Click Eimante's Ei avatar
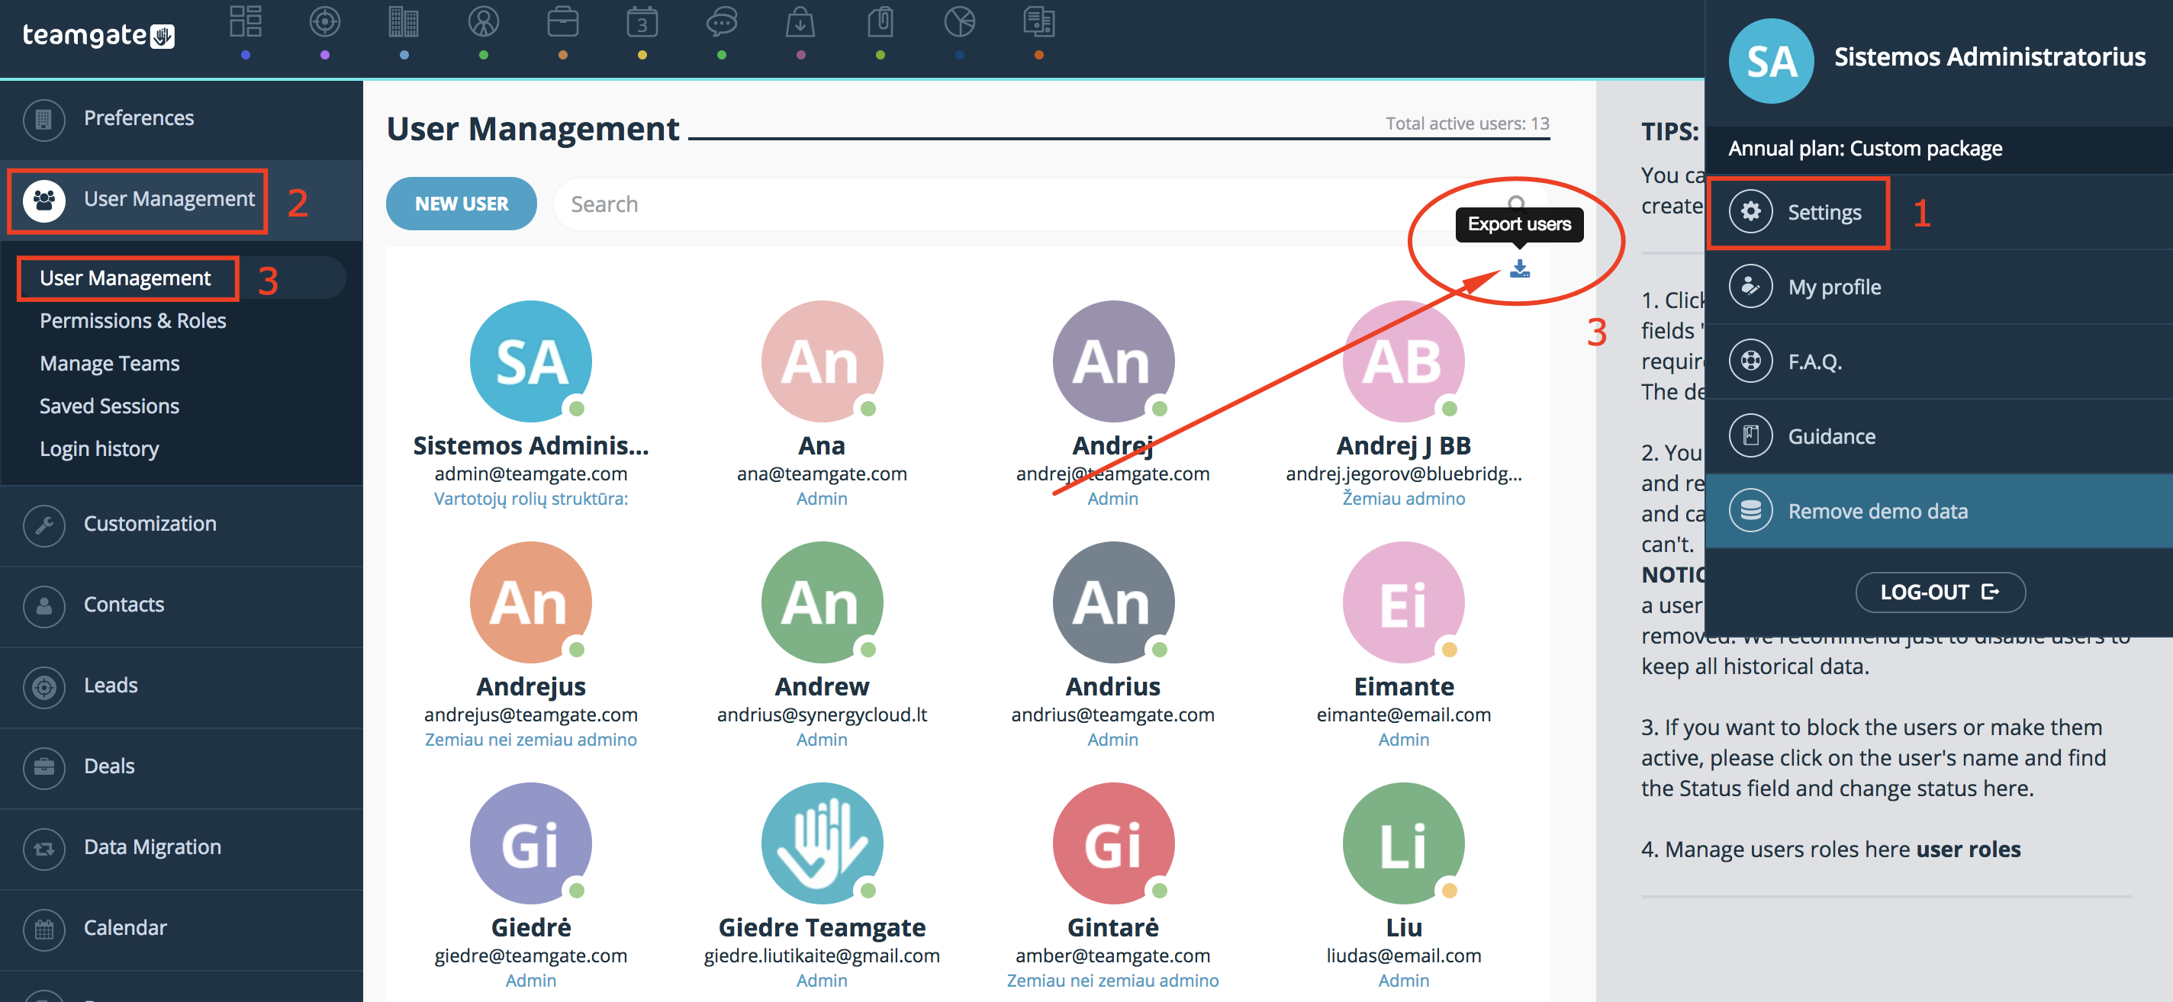This screenshot has height=1002, width=2173. point(1404,602)
